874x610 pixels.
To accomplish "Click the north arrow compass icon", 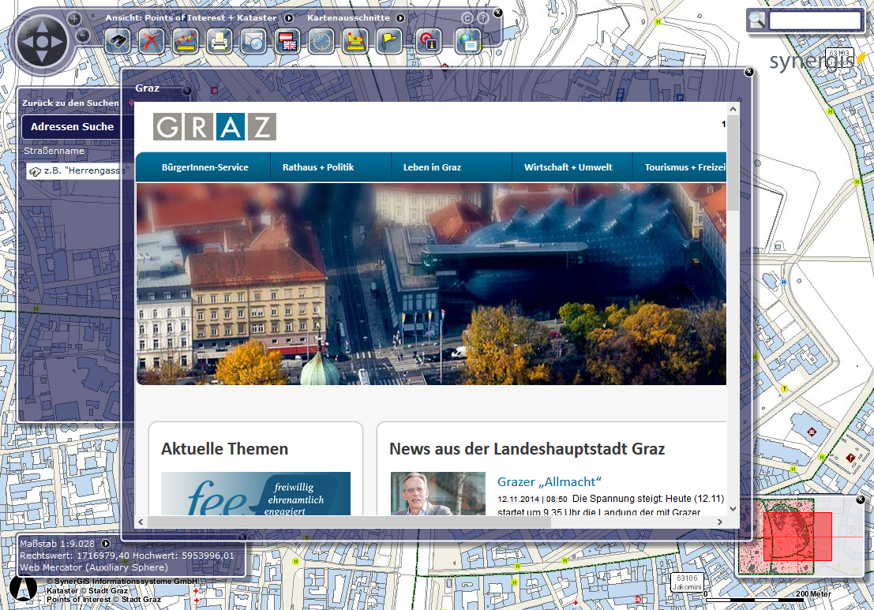I will pyautogui.click(x=23, y=588).
